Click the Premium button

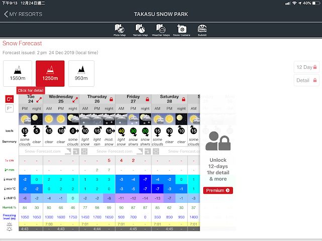(218, 190)
